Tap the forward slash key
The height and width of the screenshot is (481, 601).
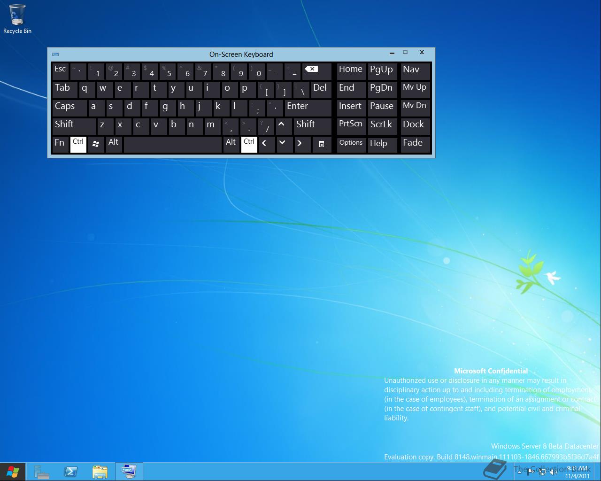(x=265, y=126)
